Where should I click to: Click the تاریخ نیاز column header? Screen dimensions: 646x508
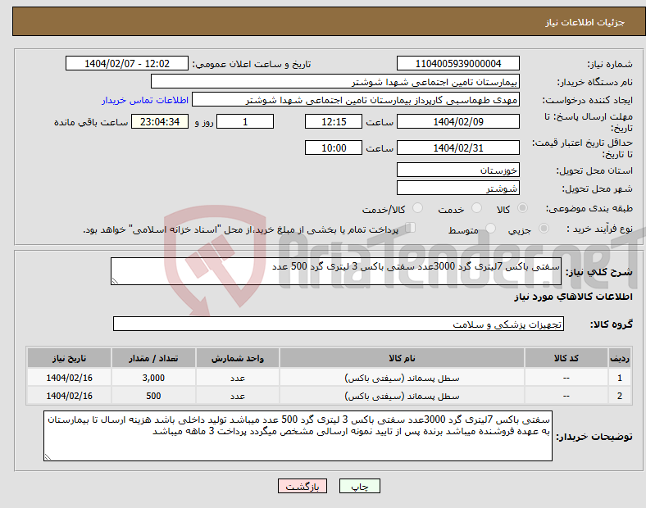(69, 358)
